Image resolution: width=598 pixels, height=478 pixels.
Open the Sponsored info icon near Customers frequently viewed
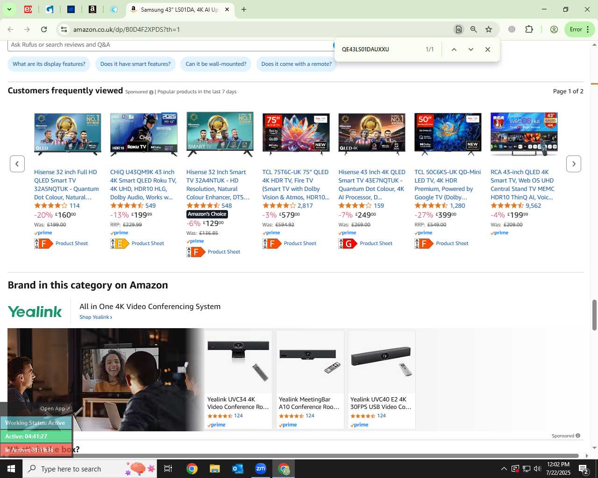[x=151, y=92]
